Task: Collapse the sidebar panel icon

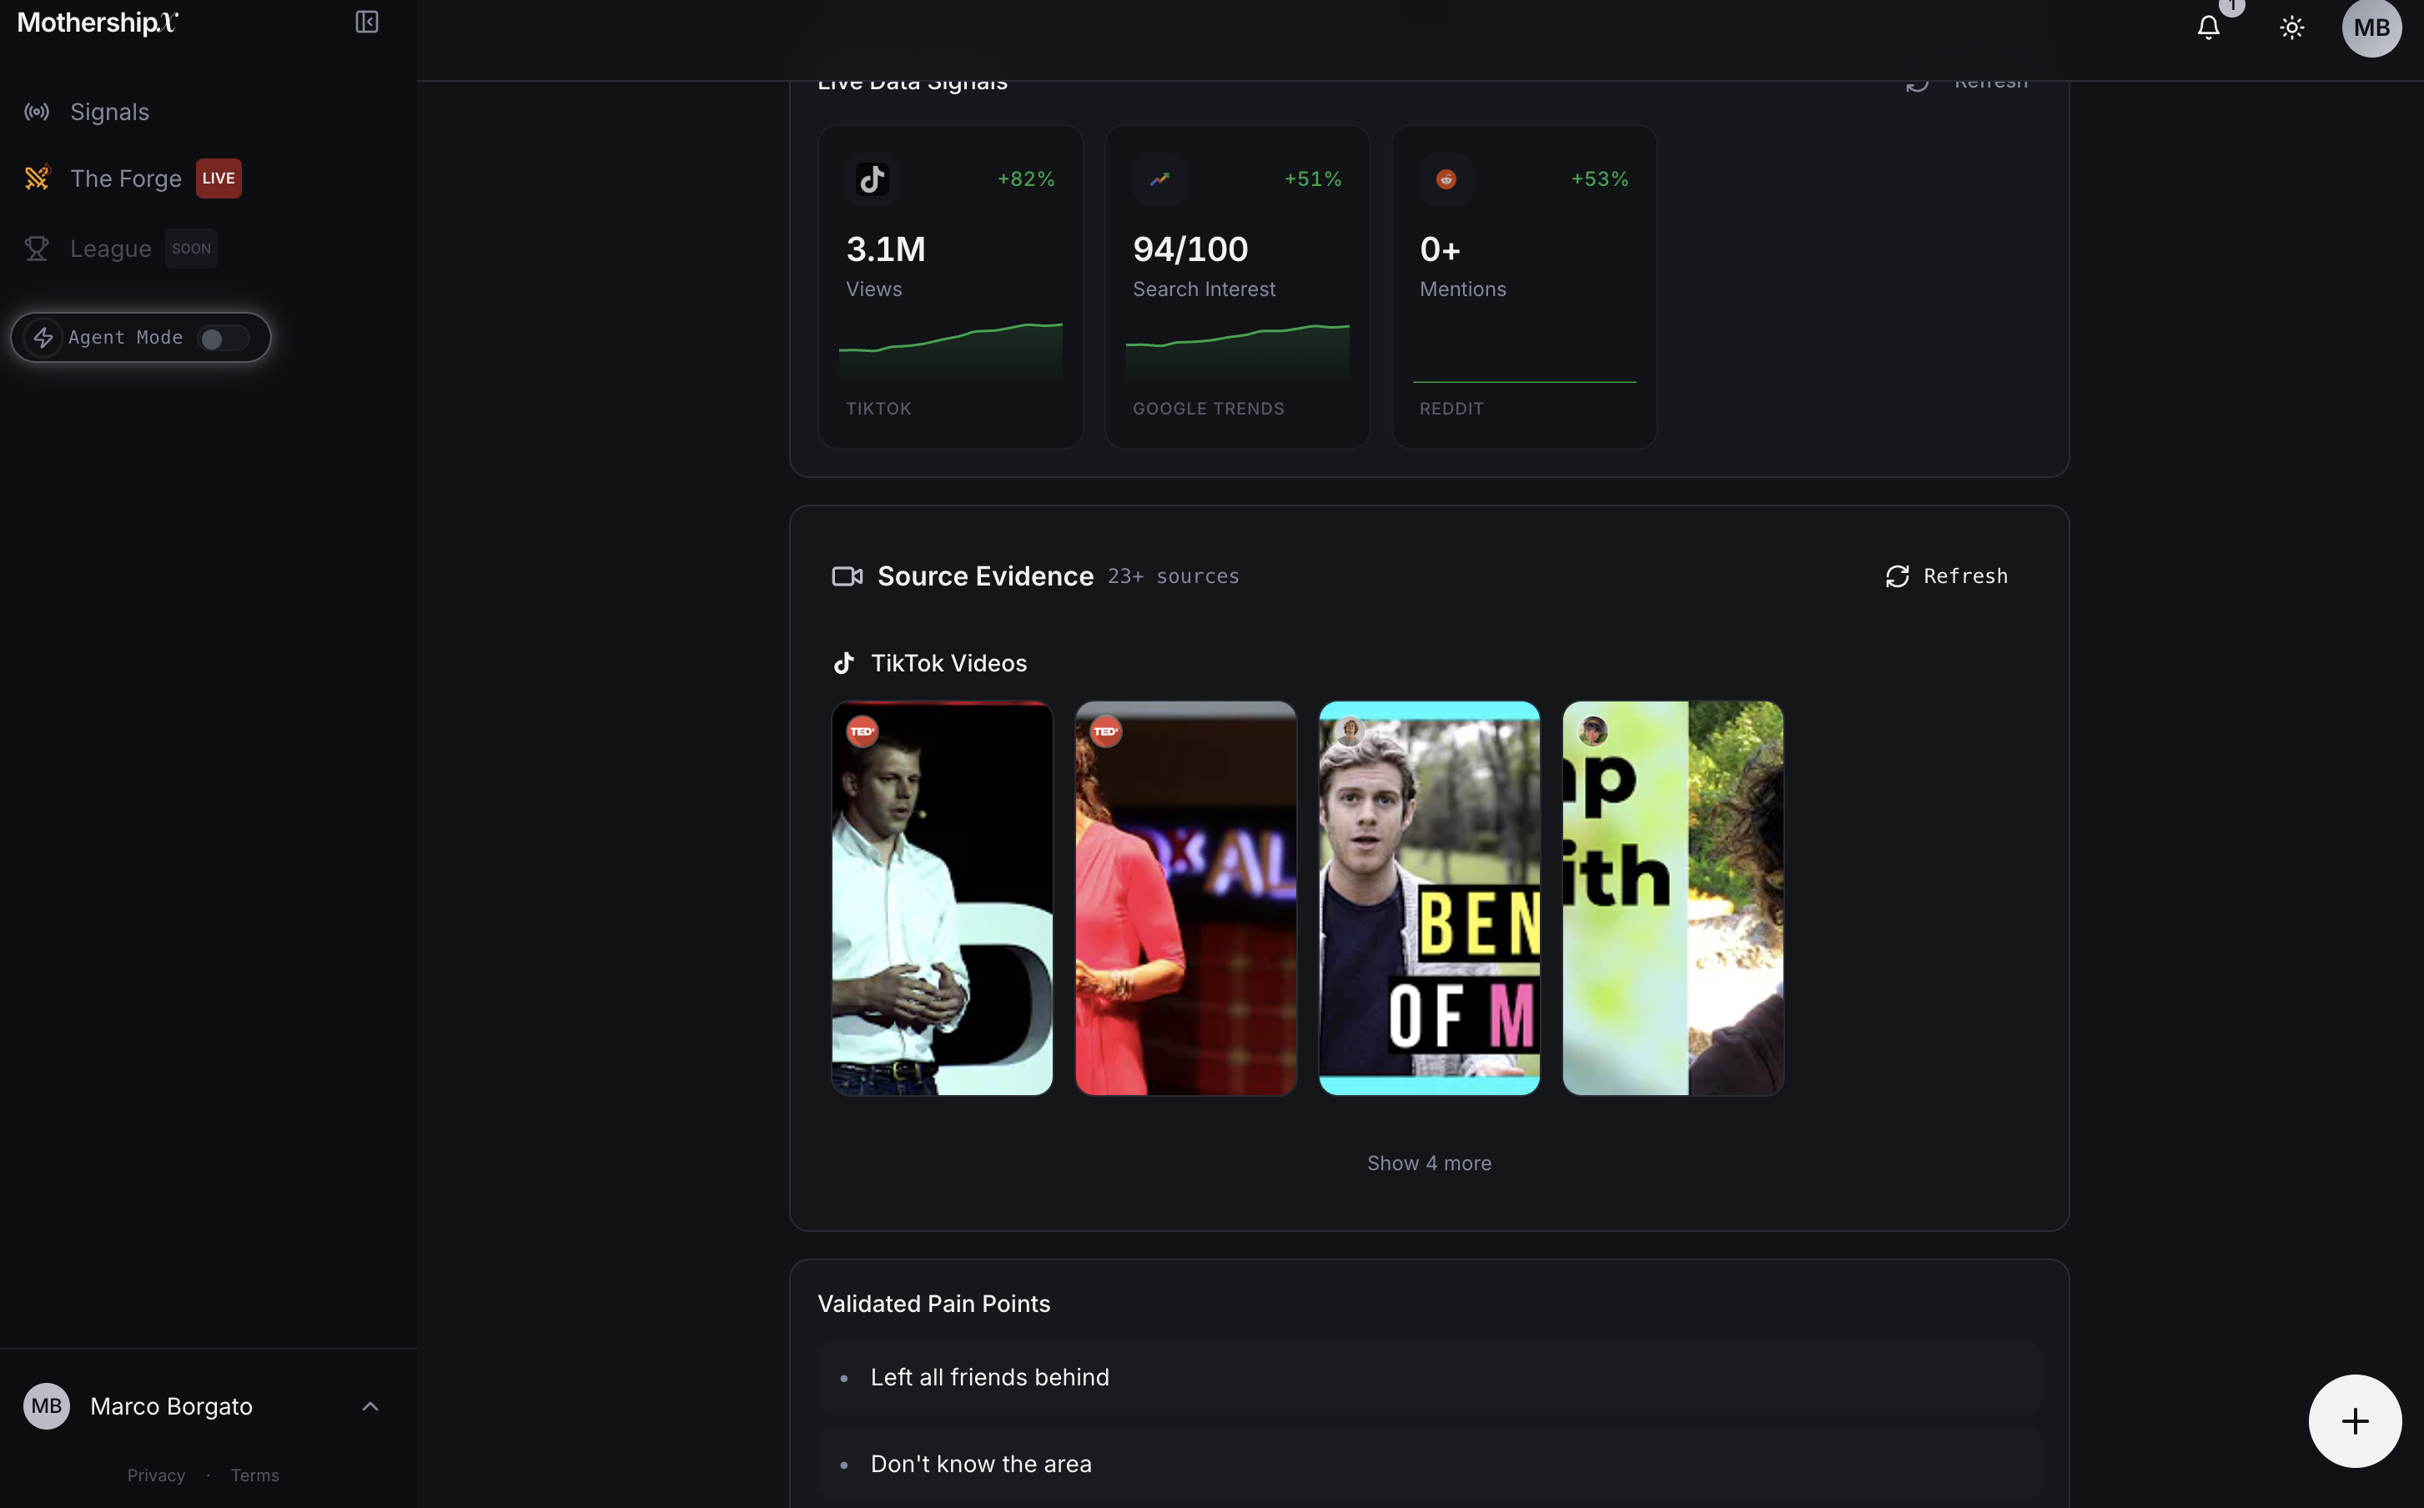Action: (x=367, y=22)
